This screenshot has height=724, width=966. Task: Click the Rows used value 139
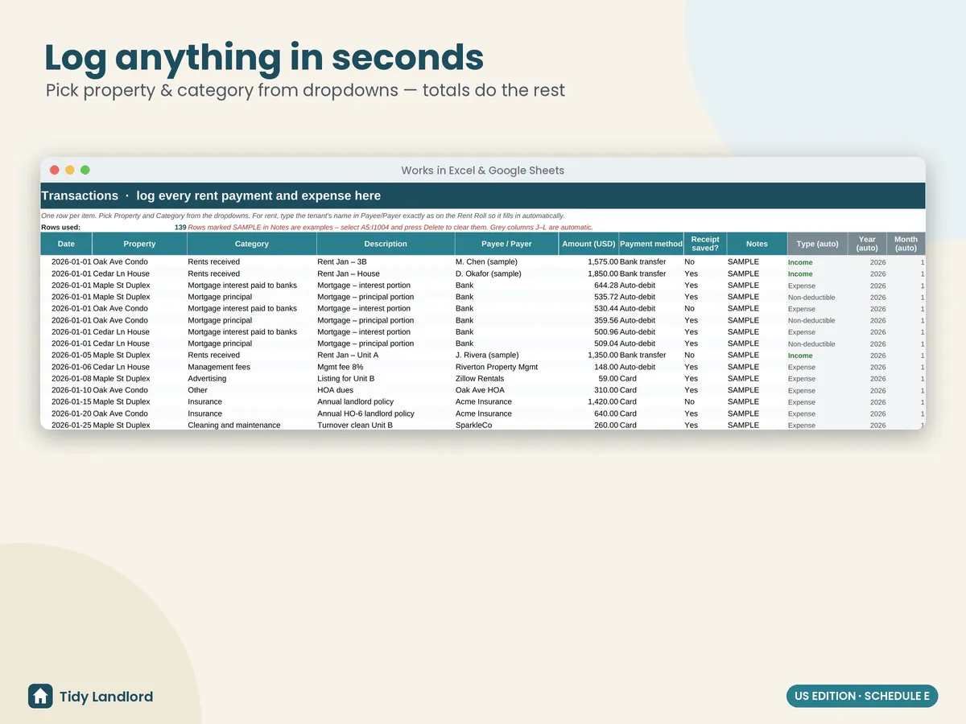180,228
